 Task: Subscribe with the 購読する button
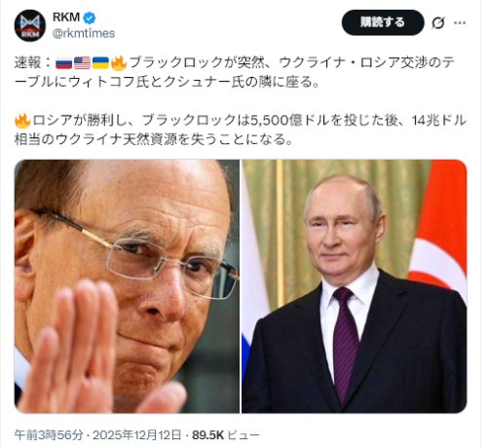383,22
